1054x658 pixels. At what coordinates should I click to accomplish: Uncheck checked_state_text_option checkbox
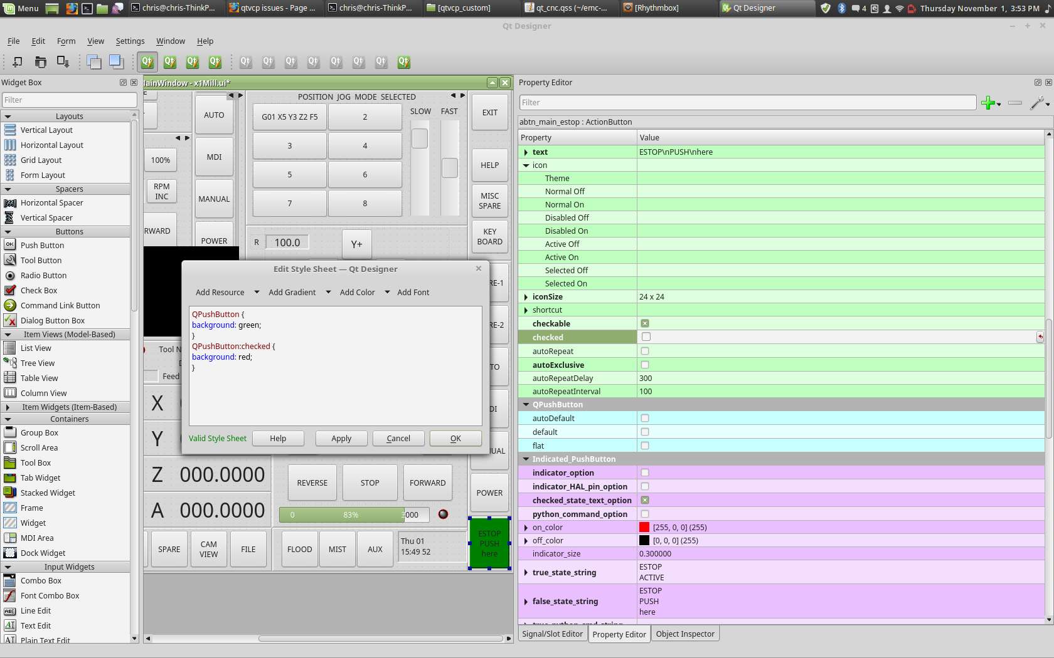point(645,500)
